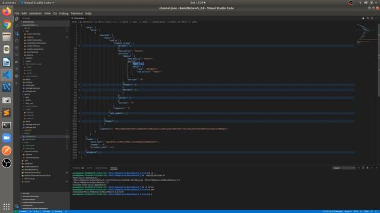The image size is (380, 213).
Task: Launch Firefox from the Ubuntu dock
Action: point(7,12)
